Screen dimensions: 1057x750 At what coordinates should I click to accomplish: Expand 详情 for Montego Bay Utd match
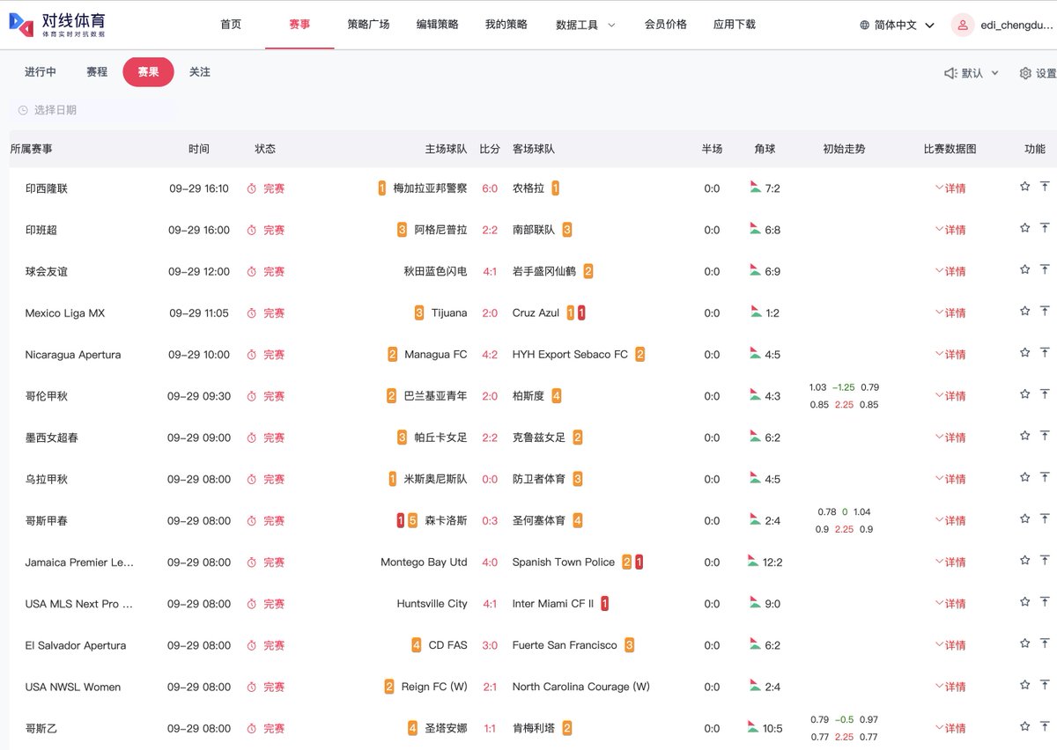coord(950,562)
